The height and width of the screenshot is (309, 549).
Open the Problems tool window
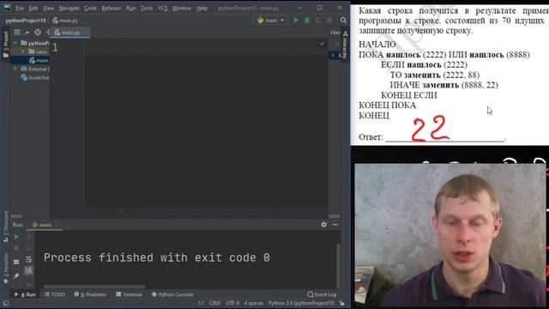(90, 294)
